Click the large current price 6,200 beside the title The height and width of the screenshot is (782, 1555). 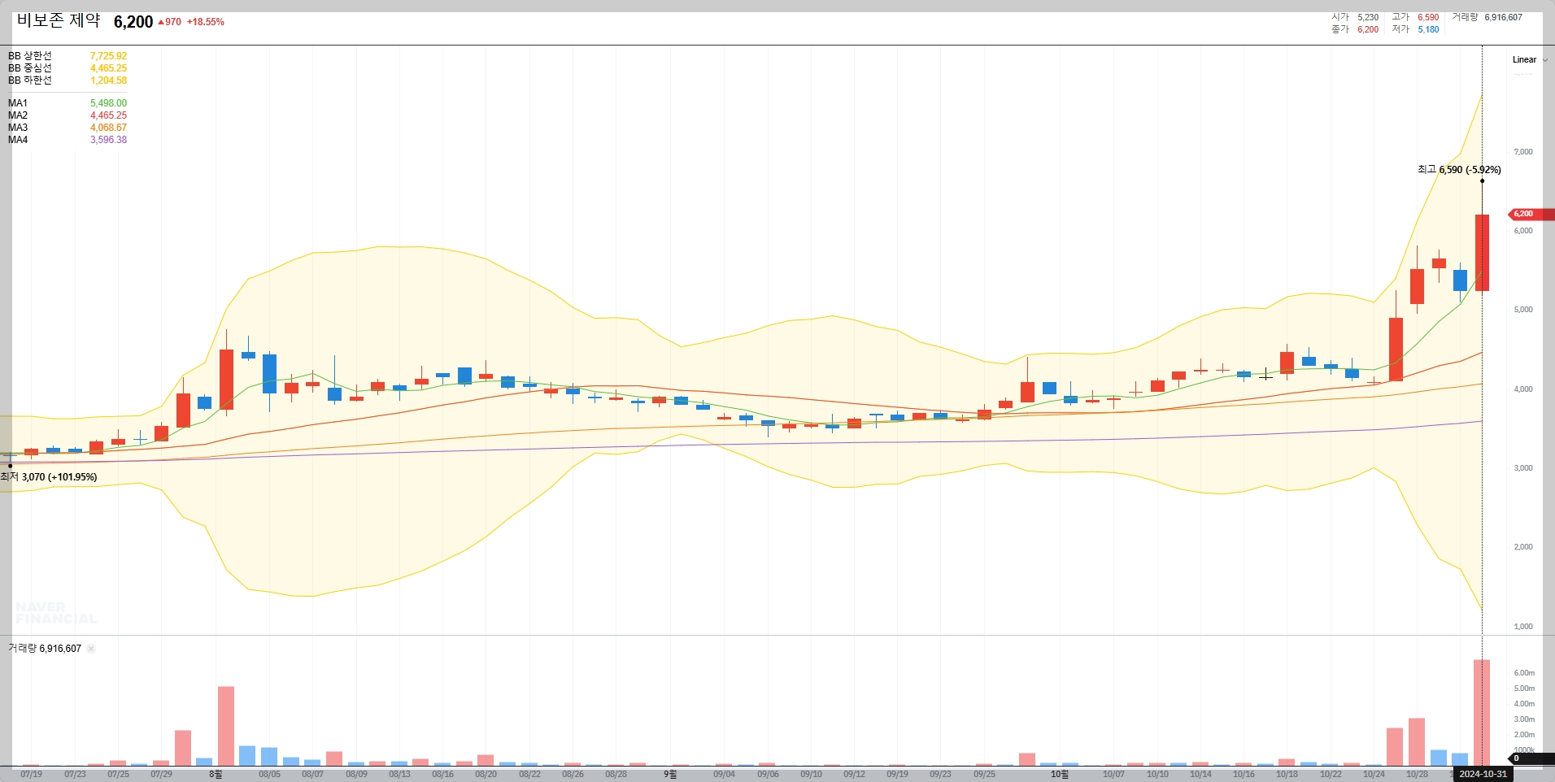(133, 22)
